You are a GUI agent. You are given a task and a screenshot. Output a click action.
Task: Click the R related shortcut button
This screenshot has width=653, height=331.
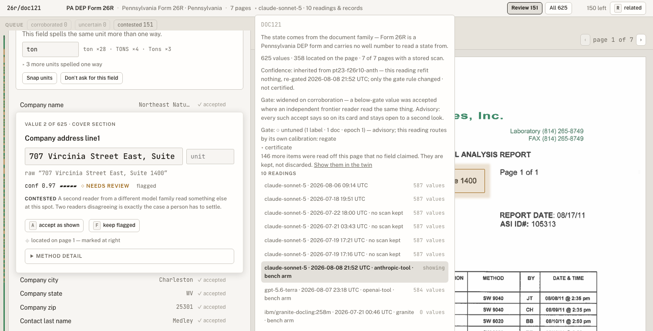[628, 8]
